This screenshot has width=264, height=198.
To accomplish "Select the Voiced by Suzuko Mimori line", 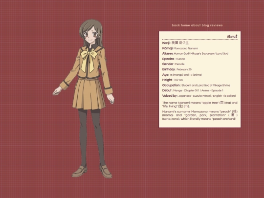I will pos(199,96).
